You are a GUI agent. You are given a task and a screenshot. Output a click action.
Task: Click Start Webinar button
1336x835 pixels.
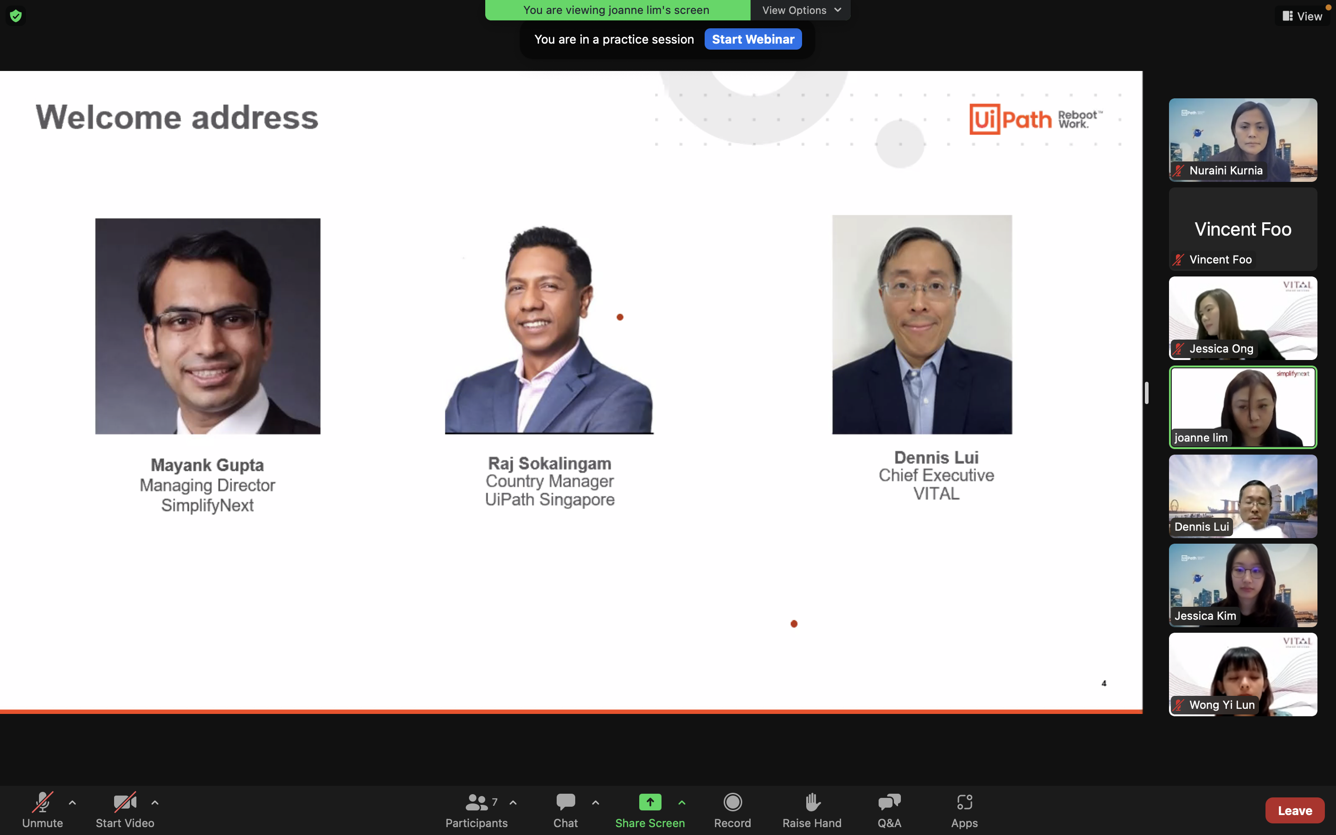[x=753, y=39]
